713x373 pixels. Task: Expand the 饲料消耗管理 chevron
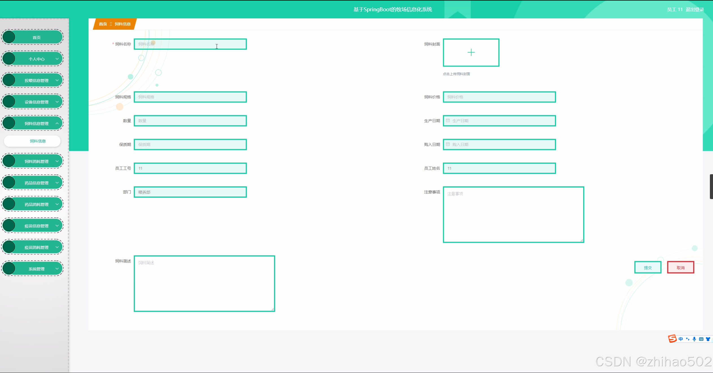pyautogui.click(x=57, y=161)
